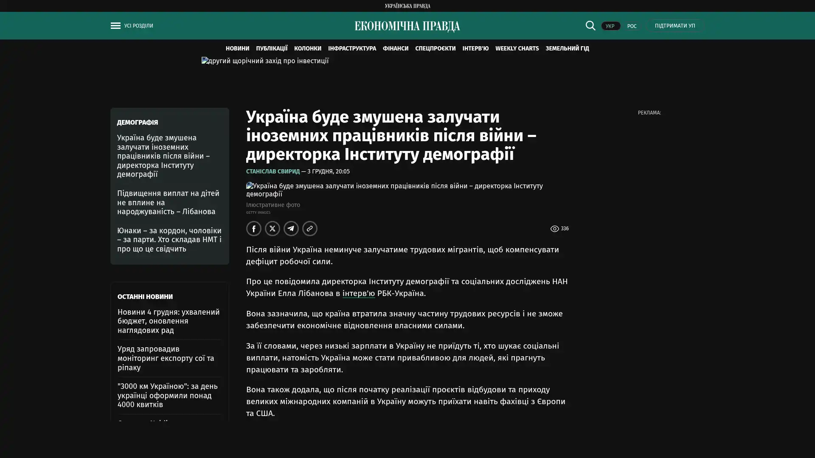The image size is (815, 458).
Task: Copy the article link using the chain icon
Action: point(310,229)
